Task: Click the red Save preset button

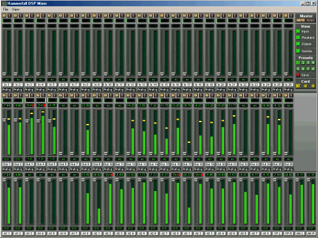Action: [298, 75]
